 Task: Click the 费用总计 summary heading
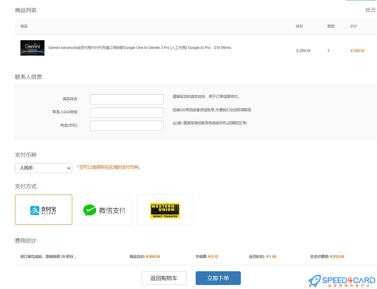25,240
